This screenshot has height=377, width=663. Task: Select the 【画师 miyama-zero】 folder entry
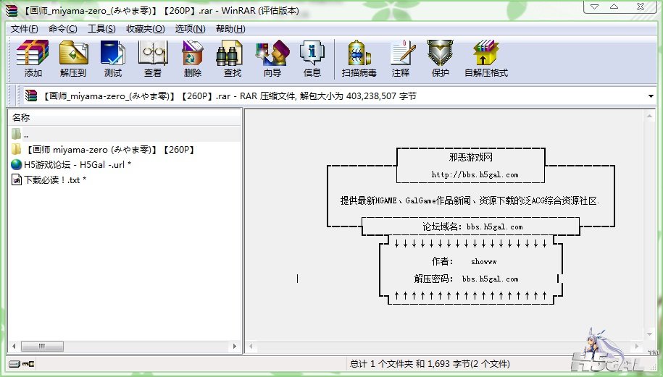pos(109,150)
